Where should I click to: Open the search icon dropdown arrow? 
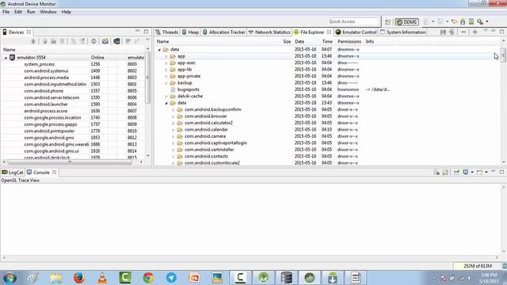point(487,21)
